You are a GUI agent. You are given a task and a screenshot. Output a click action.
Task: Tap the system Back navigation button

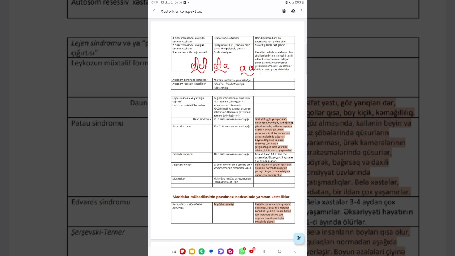tap(295, 251)
